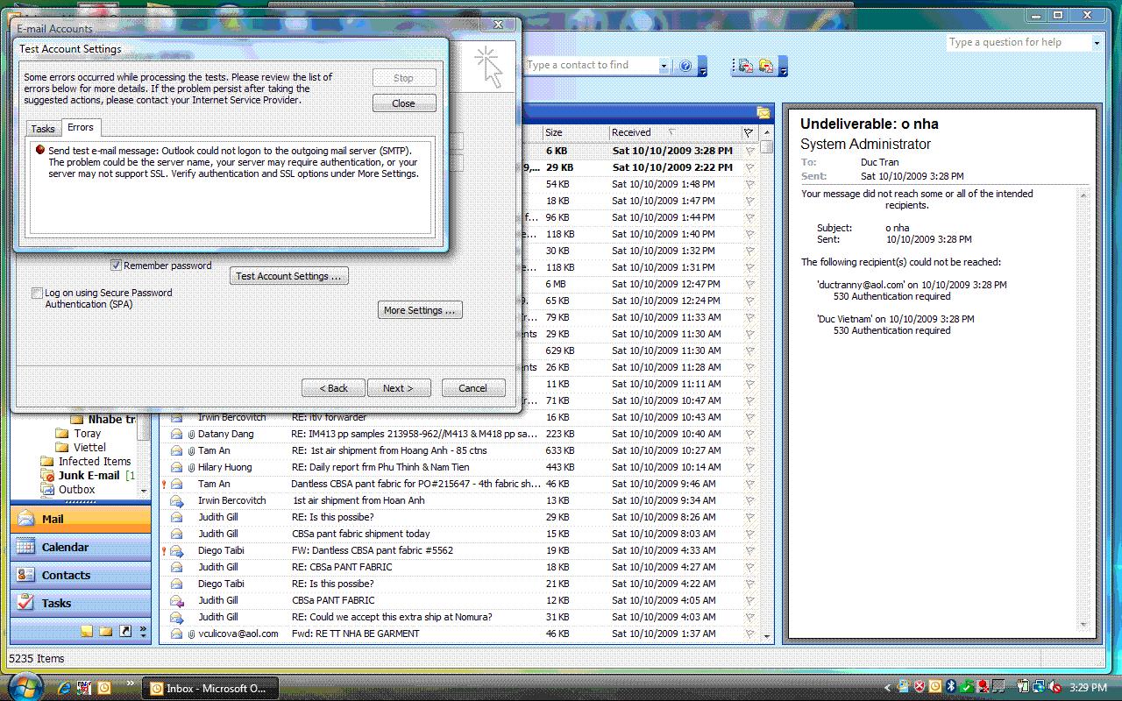Screen dimensions: 1122x701
Task: Click the message list scroll down arrow
Action: pos(767,636)
